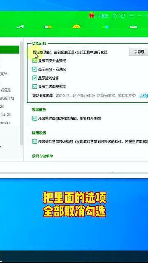This screenshot has height=263, width=148.
Task: Open the notification bell icon in title bar
Action: point(115,16)
